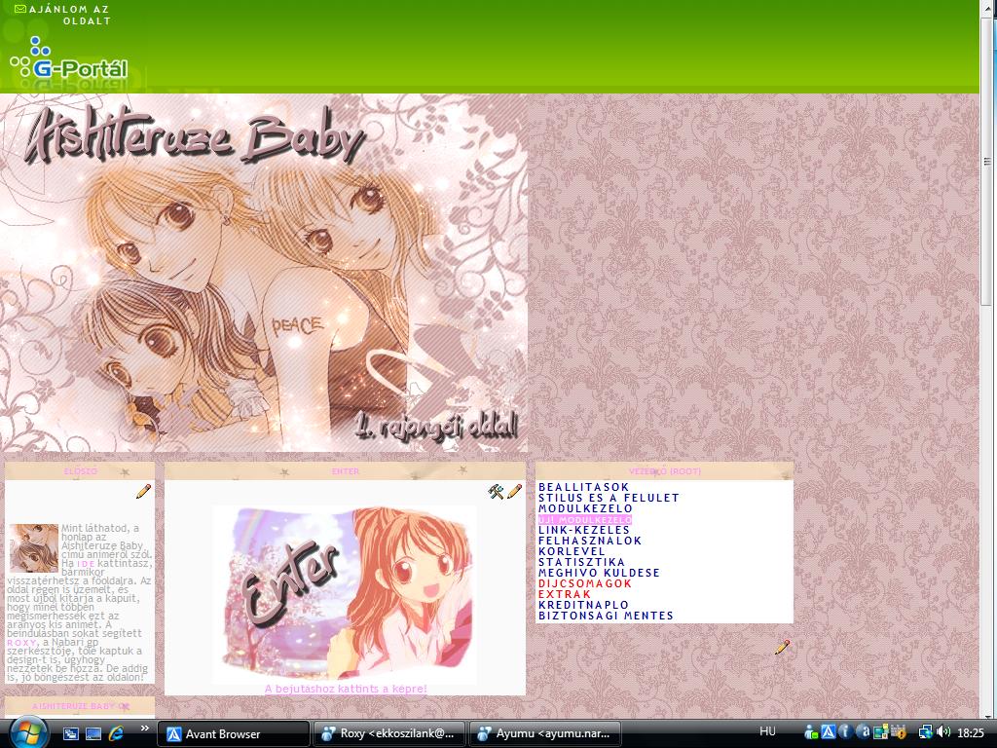
Task: Click the Ajánlom az oldalt link
Action: tap(69, 16)
